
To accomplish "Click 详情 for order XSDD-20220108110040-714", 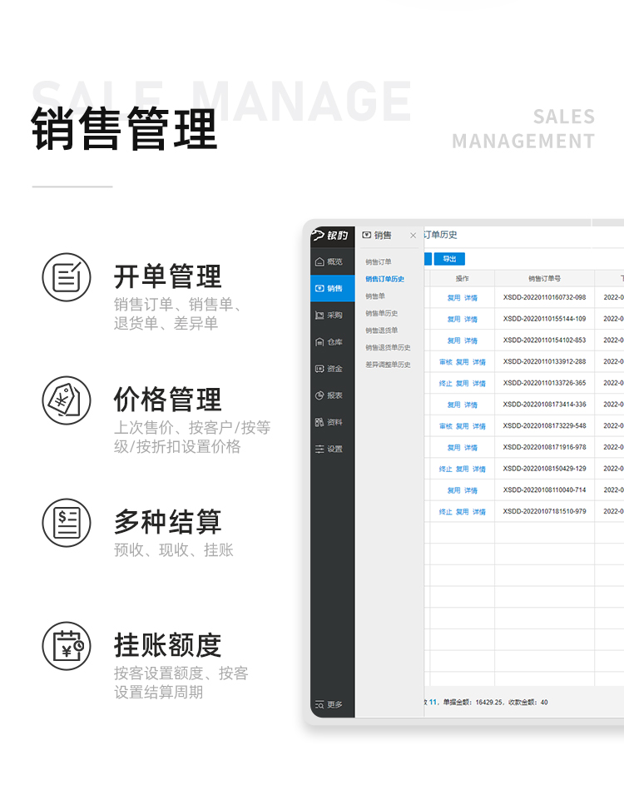I will pos(471,490).
